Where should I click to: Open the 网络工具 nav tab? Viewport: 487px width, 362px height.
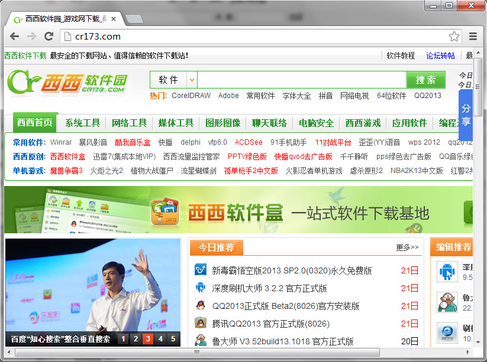pos(129,123)
